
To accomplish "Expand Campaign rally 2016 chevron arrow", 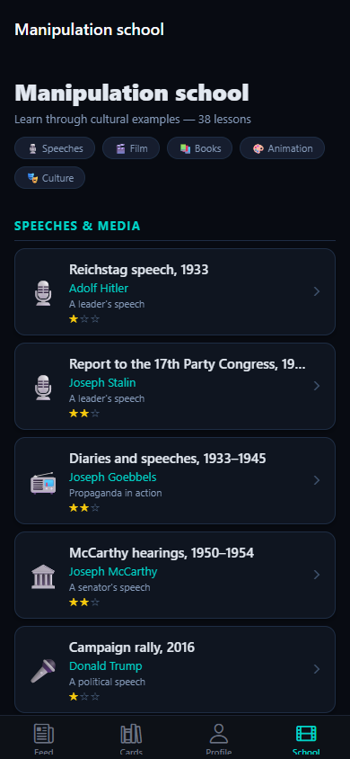I will click(x=317, y=669).
